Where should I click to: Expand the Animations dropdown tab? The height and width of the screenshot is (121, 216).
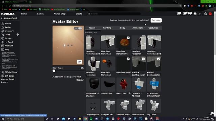point(139,28)
